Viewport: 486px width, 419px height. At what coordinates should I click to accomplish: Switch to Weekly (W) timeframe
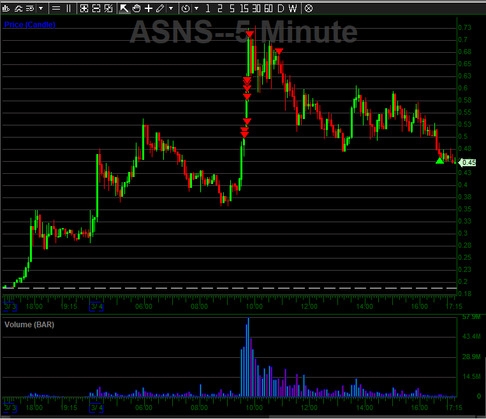pos(293,8)
